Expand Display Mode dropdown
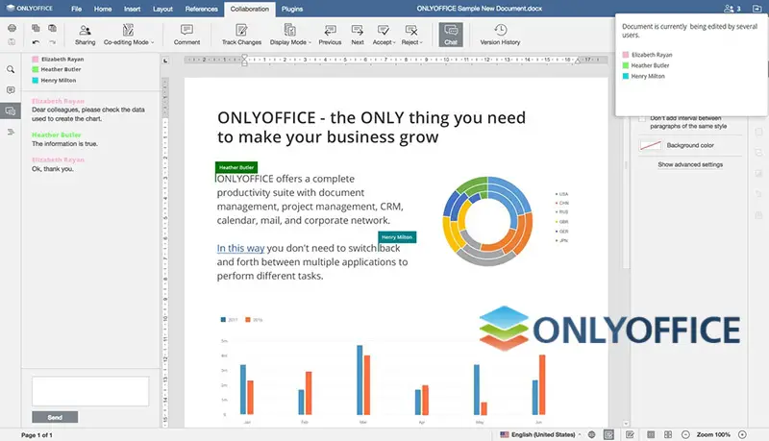Screen dimensions: 769x441 [x=290, y=35]
